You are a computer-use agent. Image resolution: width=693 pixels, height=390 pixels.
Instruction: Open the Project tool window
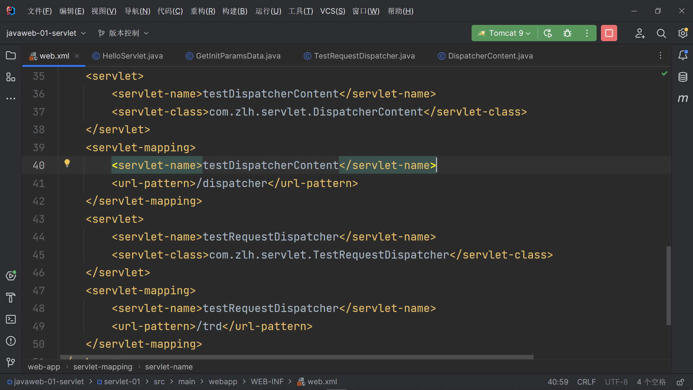pyautogui.click(x=10, y=55)
